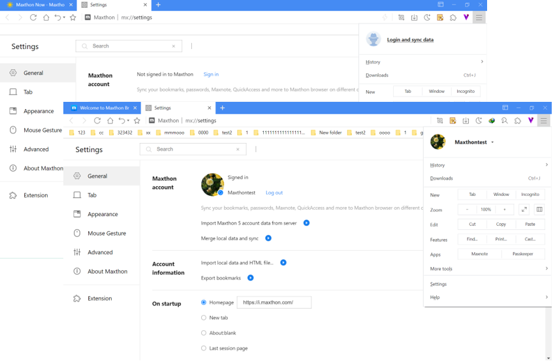Image resolution: width=555 pixels, height=363 pixels.
Task: Go to Home in the back window
Action: (46, 18)
